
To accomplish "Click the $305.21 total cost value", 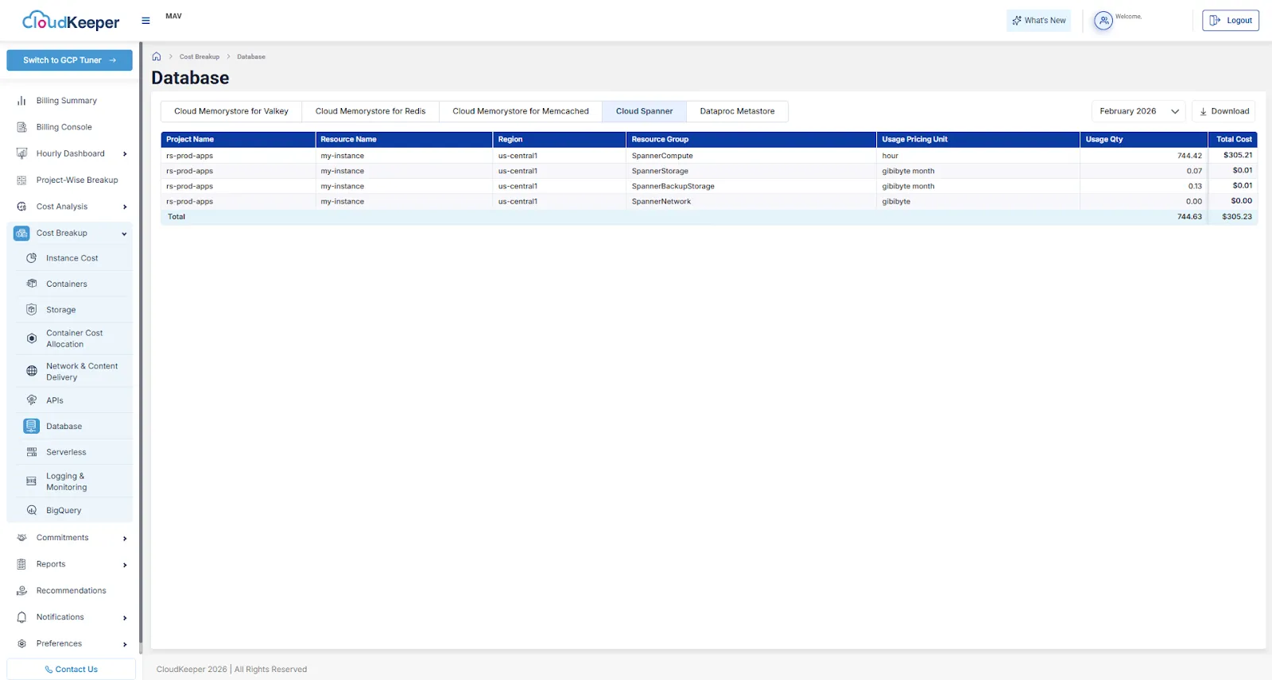I will [x=1238, y=156].
